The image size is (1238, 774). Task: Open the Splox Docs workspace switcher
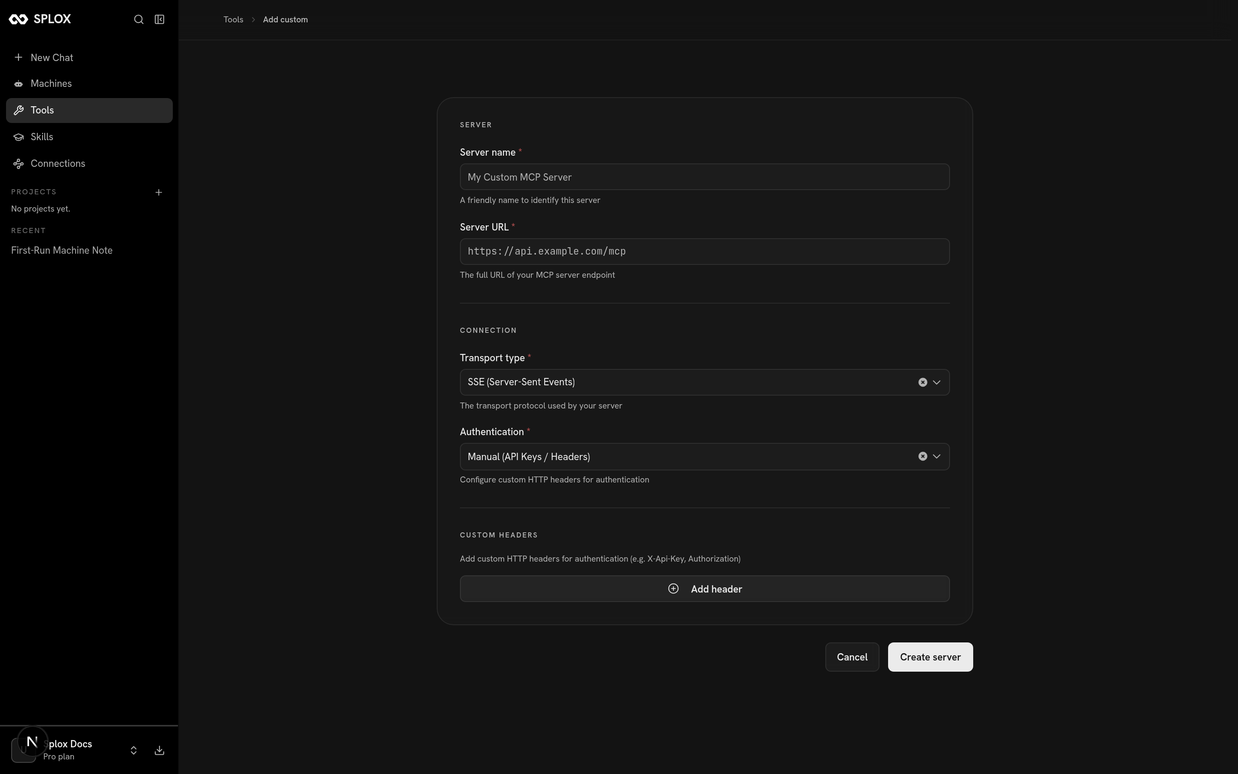(x=134, y=750)
